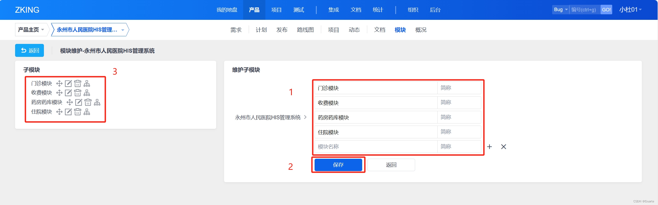The height and width of the screenshot is (205, 658).
Task: Switch to the 概况 tab
Action: coord(421,30)
